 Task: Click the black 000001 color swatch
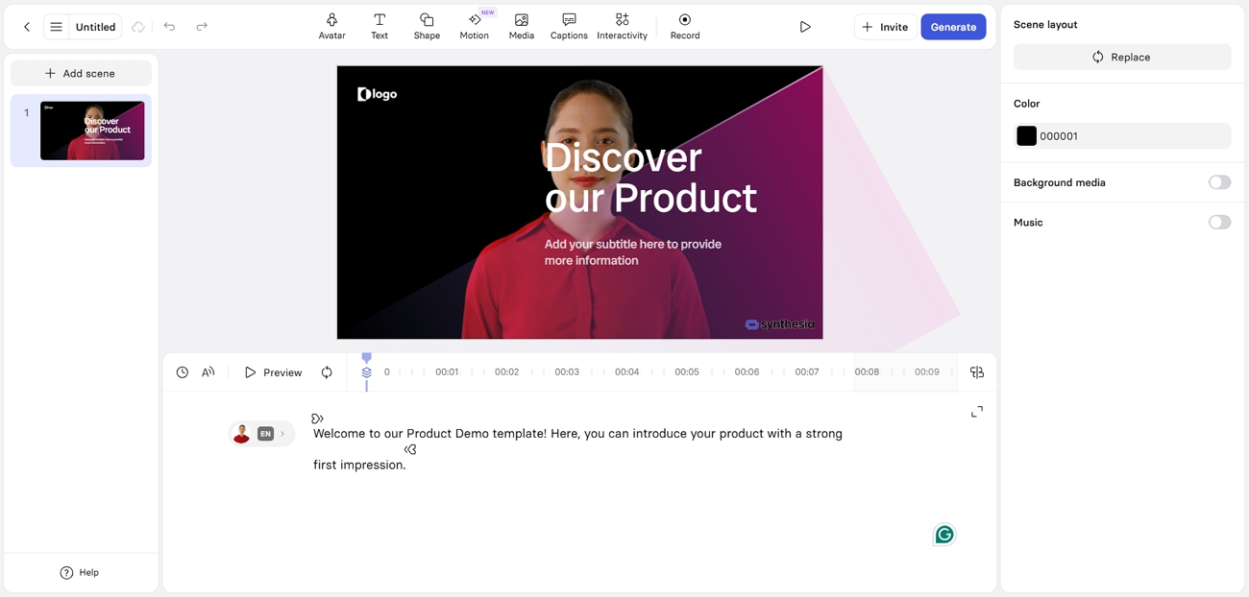(x=1026, y=136)
